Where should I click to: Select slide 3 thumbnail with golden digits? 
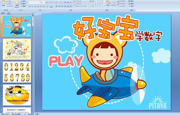click(x=17, y=72)
